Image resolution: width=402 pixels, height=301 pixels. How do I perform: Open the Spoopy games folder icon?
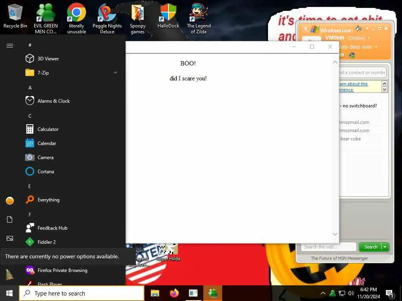[138, 18]
